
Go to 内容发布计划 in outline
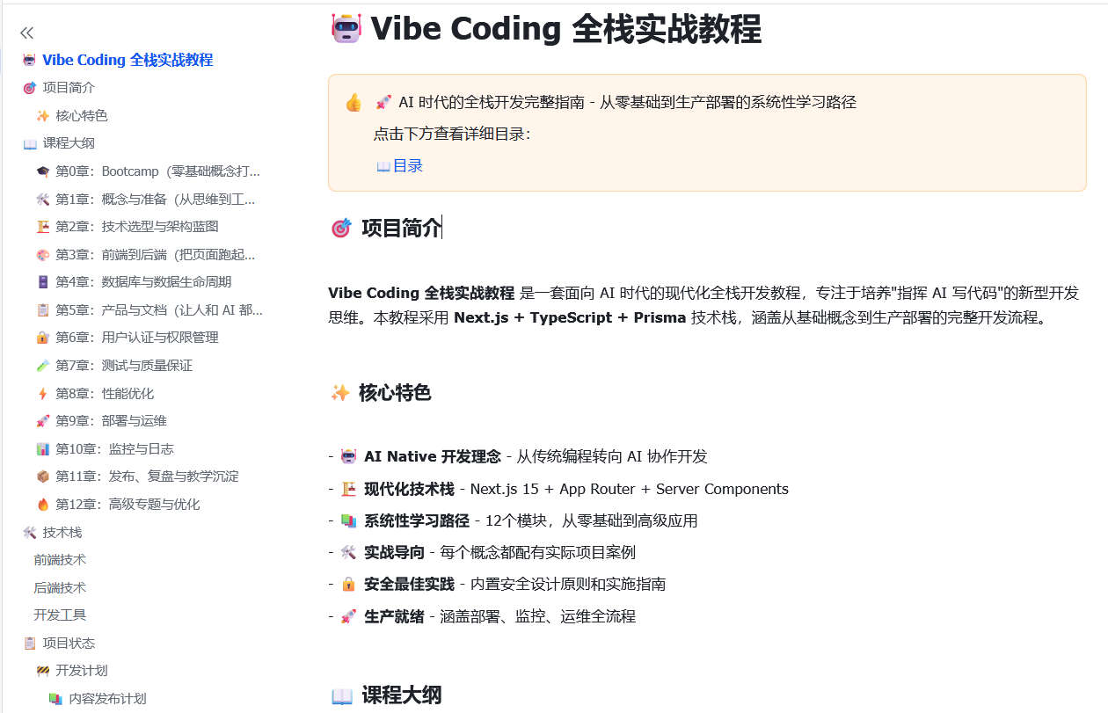[107, 699]
